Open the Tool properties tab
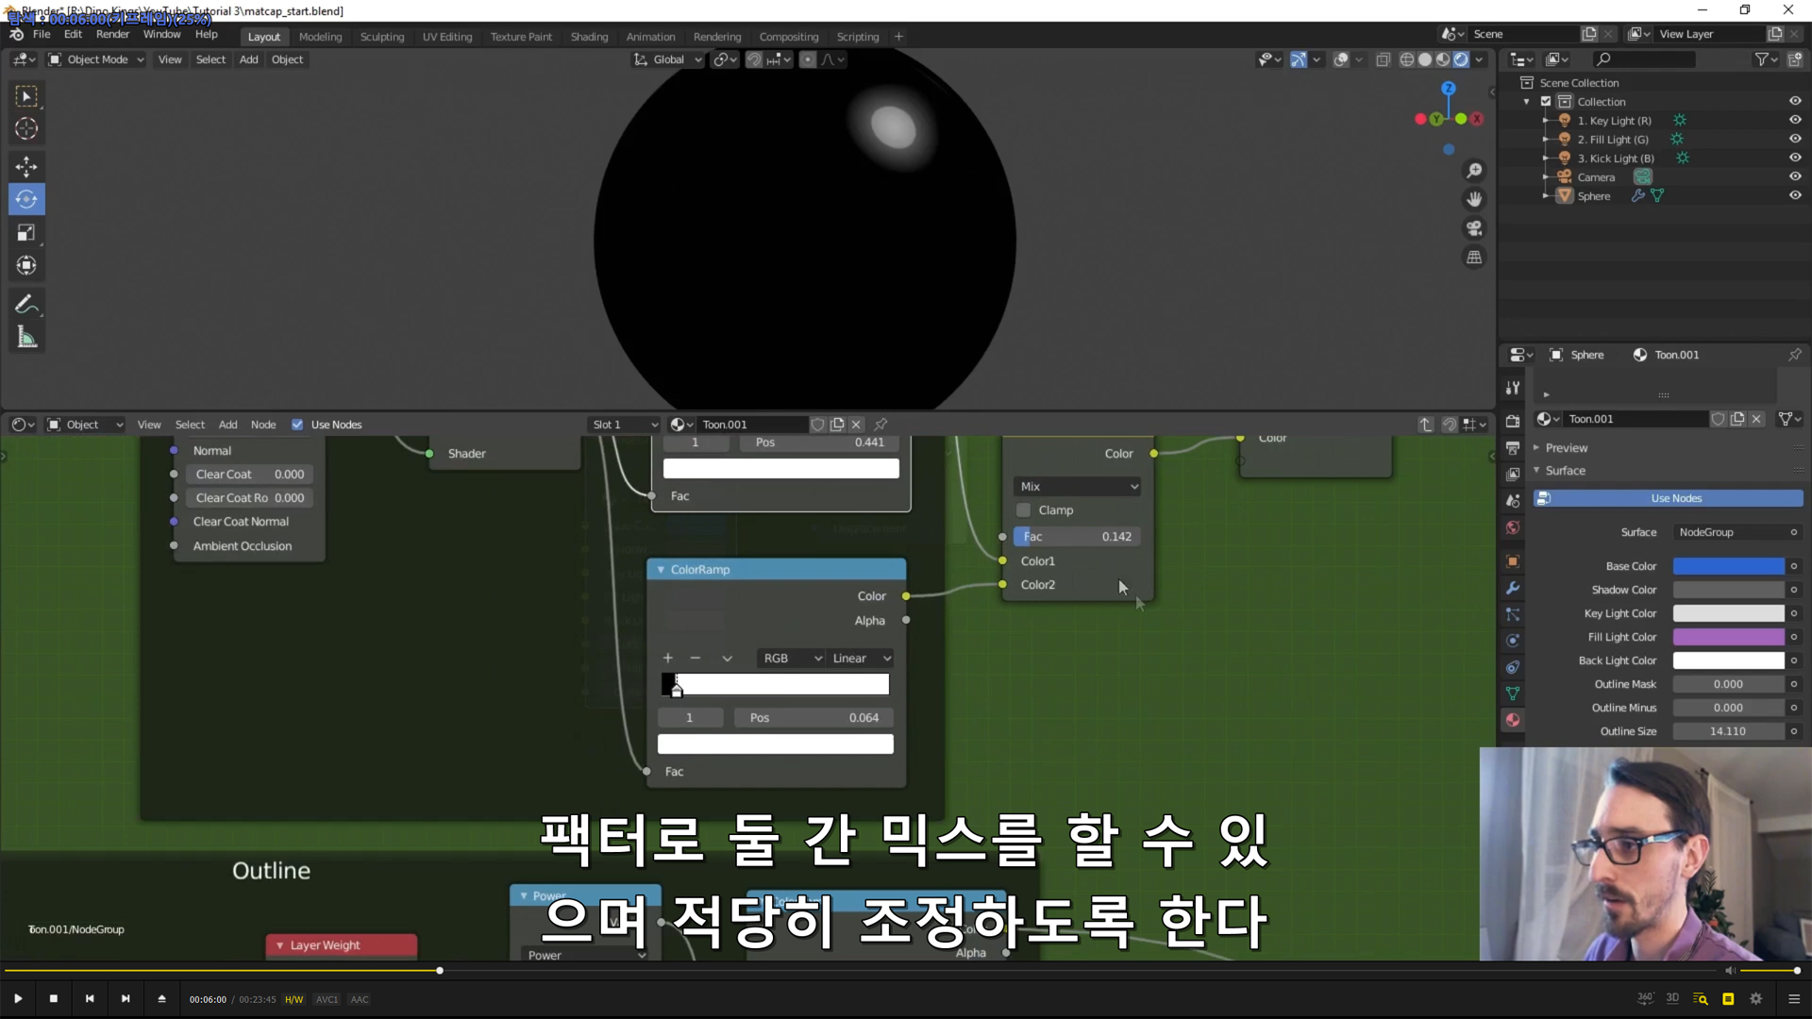 (1513, 388)
